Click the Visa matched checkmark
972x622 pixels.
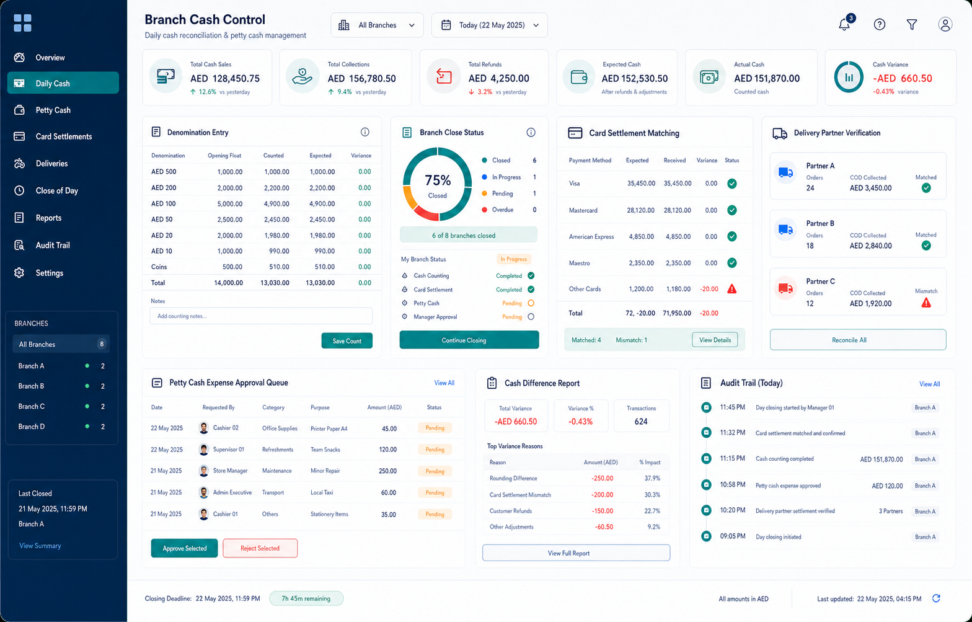[x=732, y=184]
